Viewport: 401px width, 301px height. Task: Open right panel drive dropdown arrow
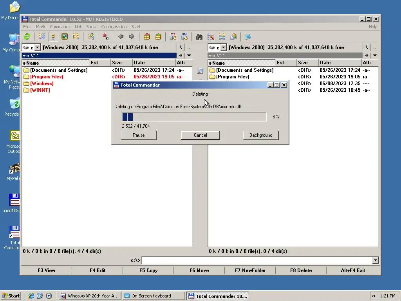click(x=224, y=47)
